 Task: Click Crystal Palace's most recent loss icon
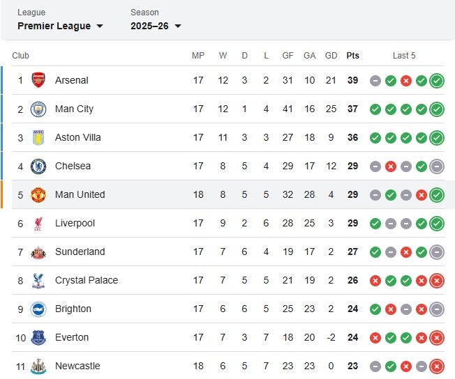(x=437, y=281)
